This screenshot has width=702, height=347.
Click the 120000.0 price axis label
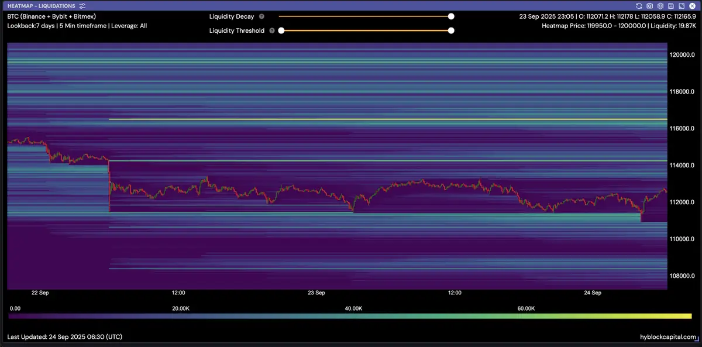tap(682, 55)
